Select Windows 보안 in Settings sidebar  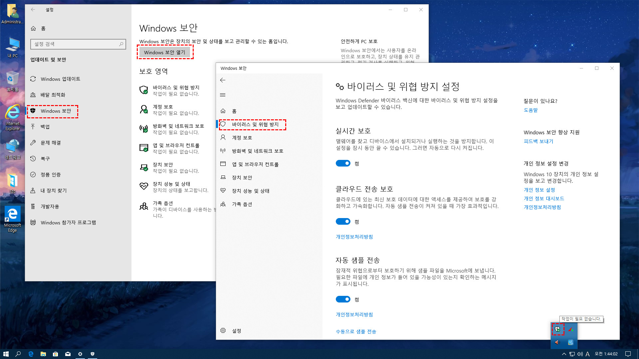pos(78,111)
